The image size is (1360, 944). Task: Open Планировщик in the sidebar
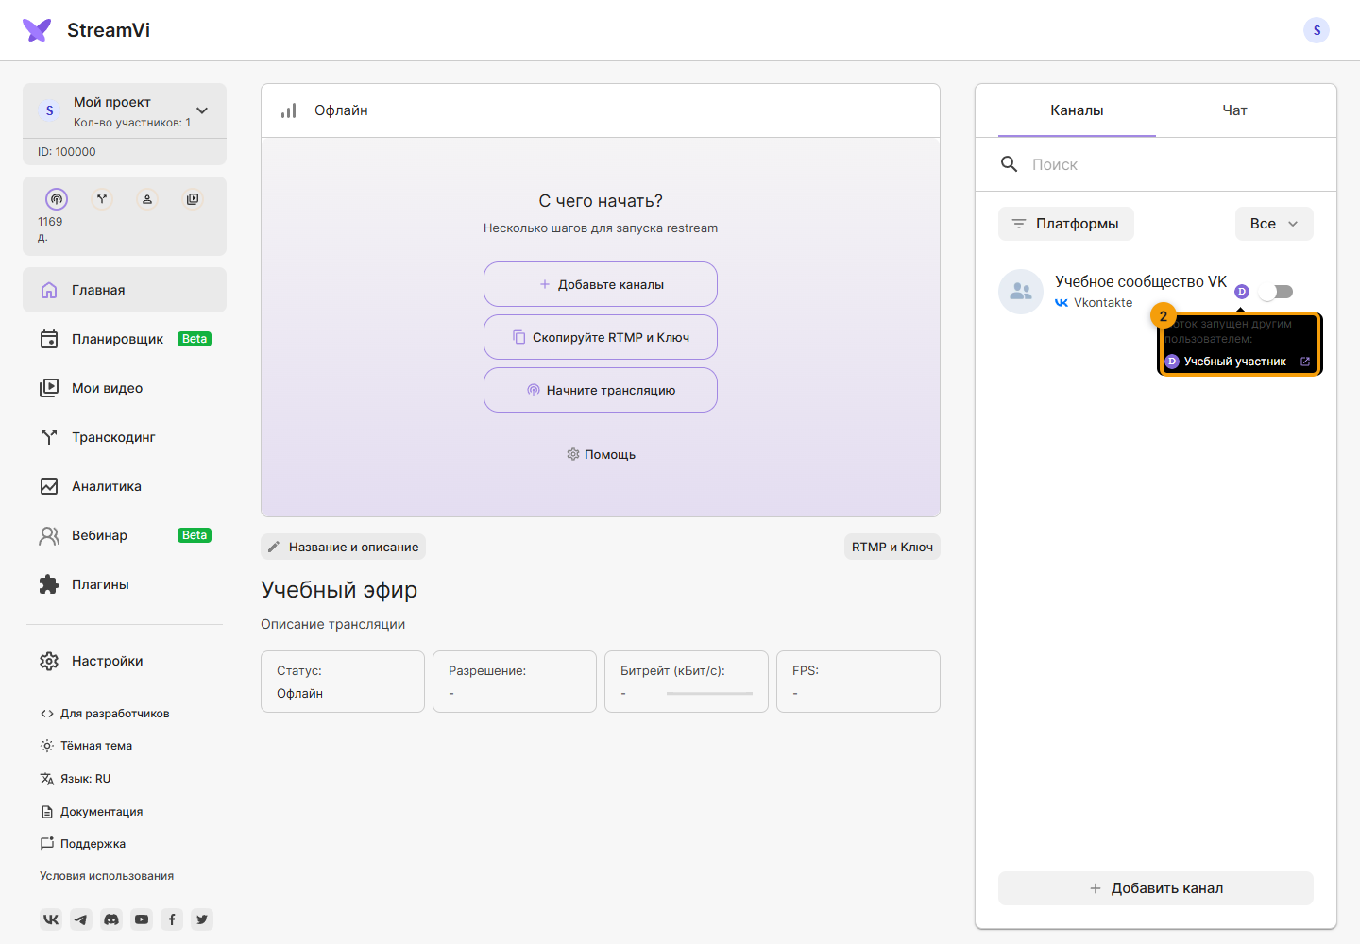125,339
